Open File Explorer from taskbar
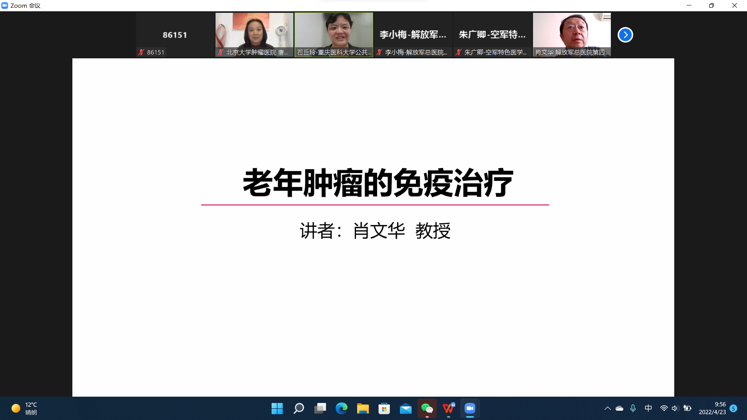Screen dimensions: 747x420 (363, 408)
